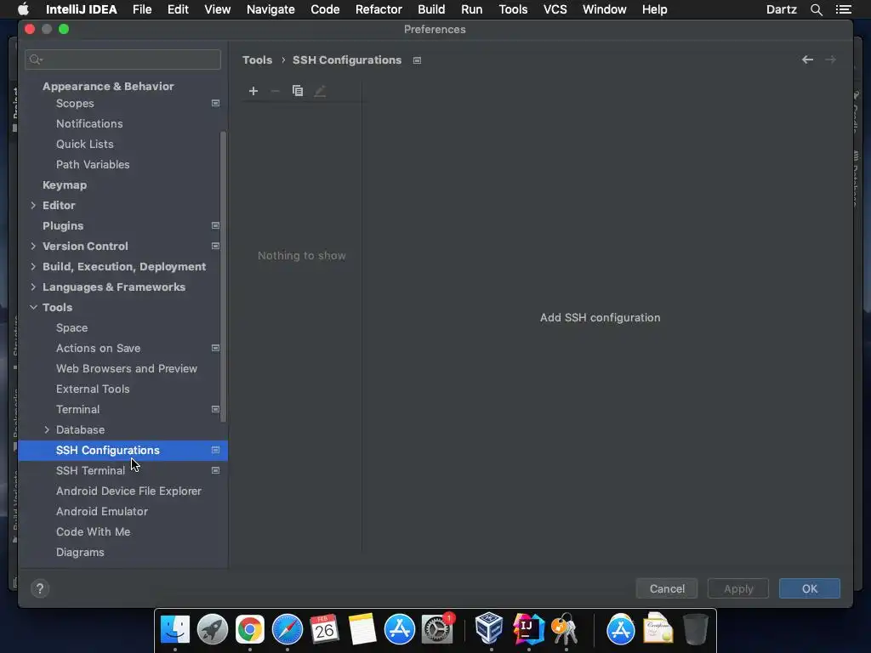Click the project icon beside Scopes
Screen dimensions: 871x653
click(215, 103)
